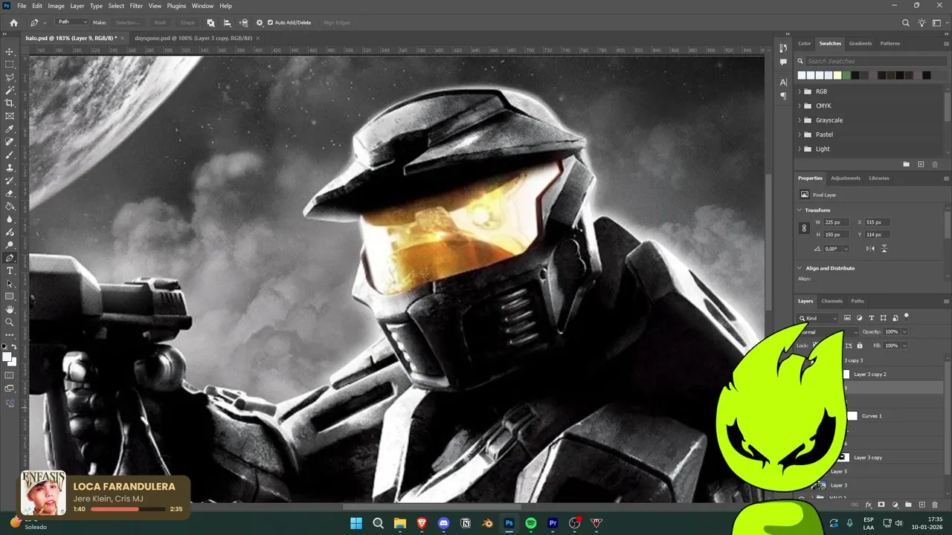952x535 pixels.
Task: Click the Shape button in options bar
Action: point(187,23)
